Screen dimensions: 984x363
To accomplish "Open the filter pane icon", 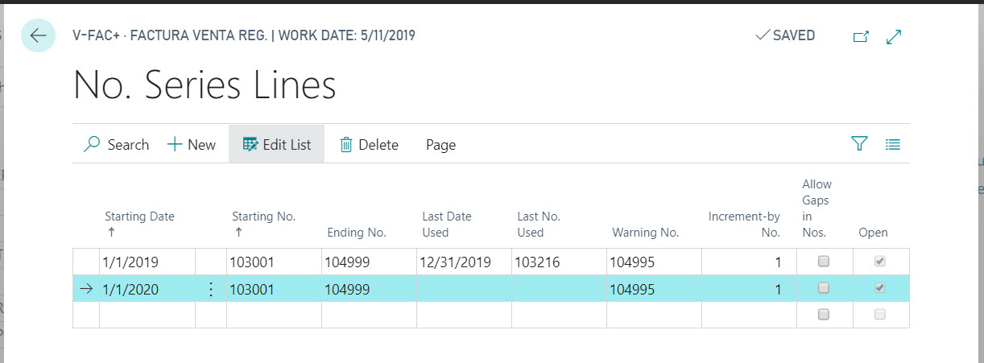I will 859,144.
